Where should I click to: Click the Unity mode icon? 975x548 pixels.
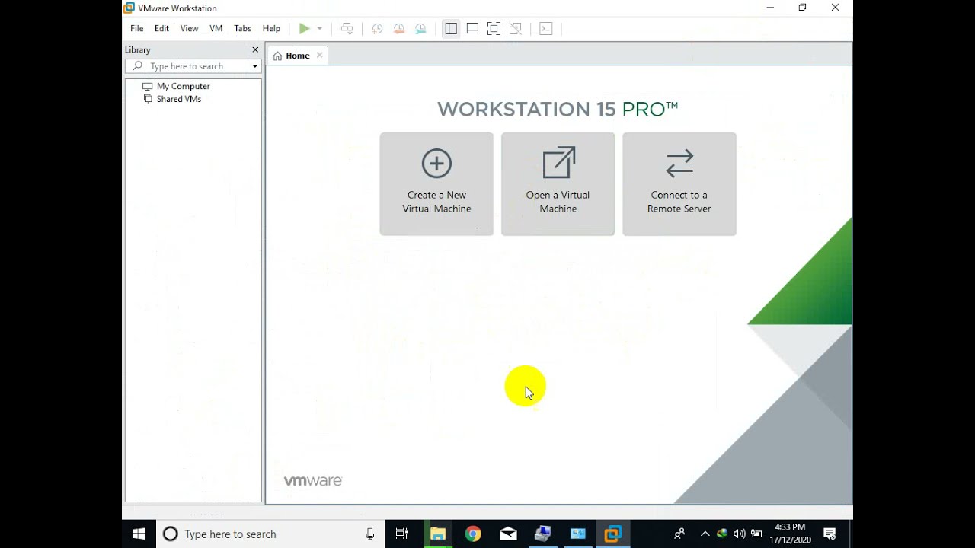(x=515, y=29)
